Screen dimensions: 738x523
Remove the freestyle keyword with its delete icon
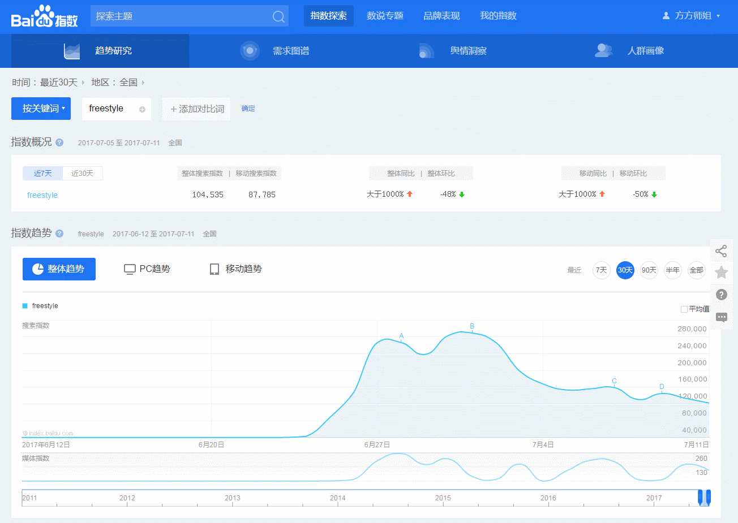click(142, 109)
